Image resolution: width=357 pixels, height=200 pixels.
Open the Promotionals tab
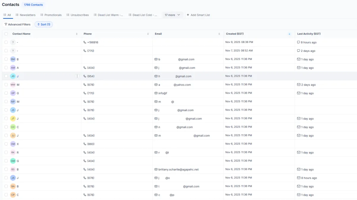coord(51,15)
